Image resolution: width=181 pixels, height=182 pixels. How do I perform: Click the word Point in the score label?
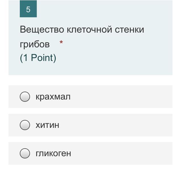(x=42, y=58)
